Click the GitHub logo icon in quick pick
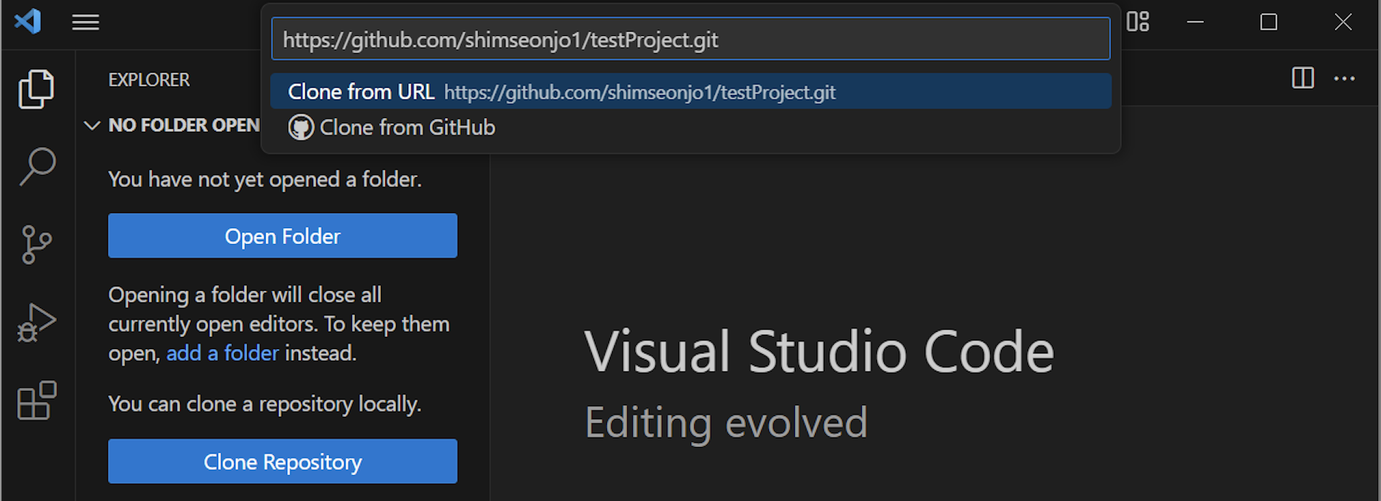The image size is (1381, 501). tap(301, 127)
